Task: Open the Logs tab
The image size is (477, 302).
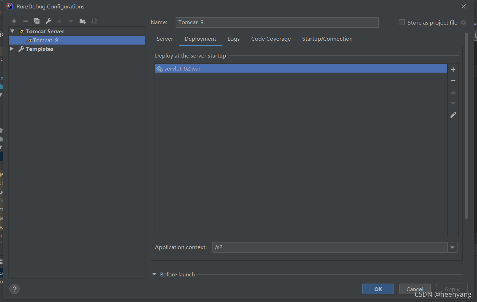Action: [233, 39]
